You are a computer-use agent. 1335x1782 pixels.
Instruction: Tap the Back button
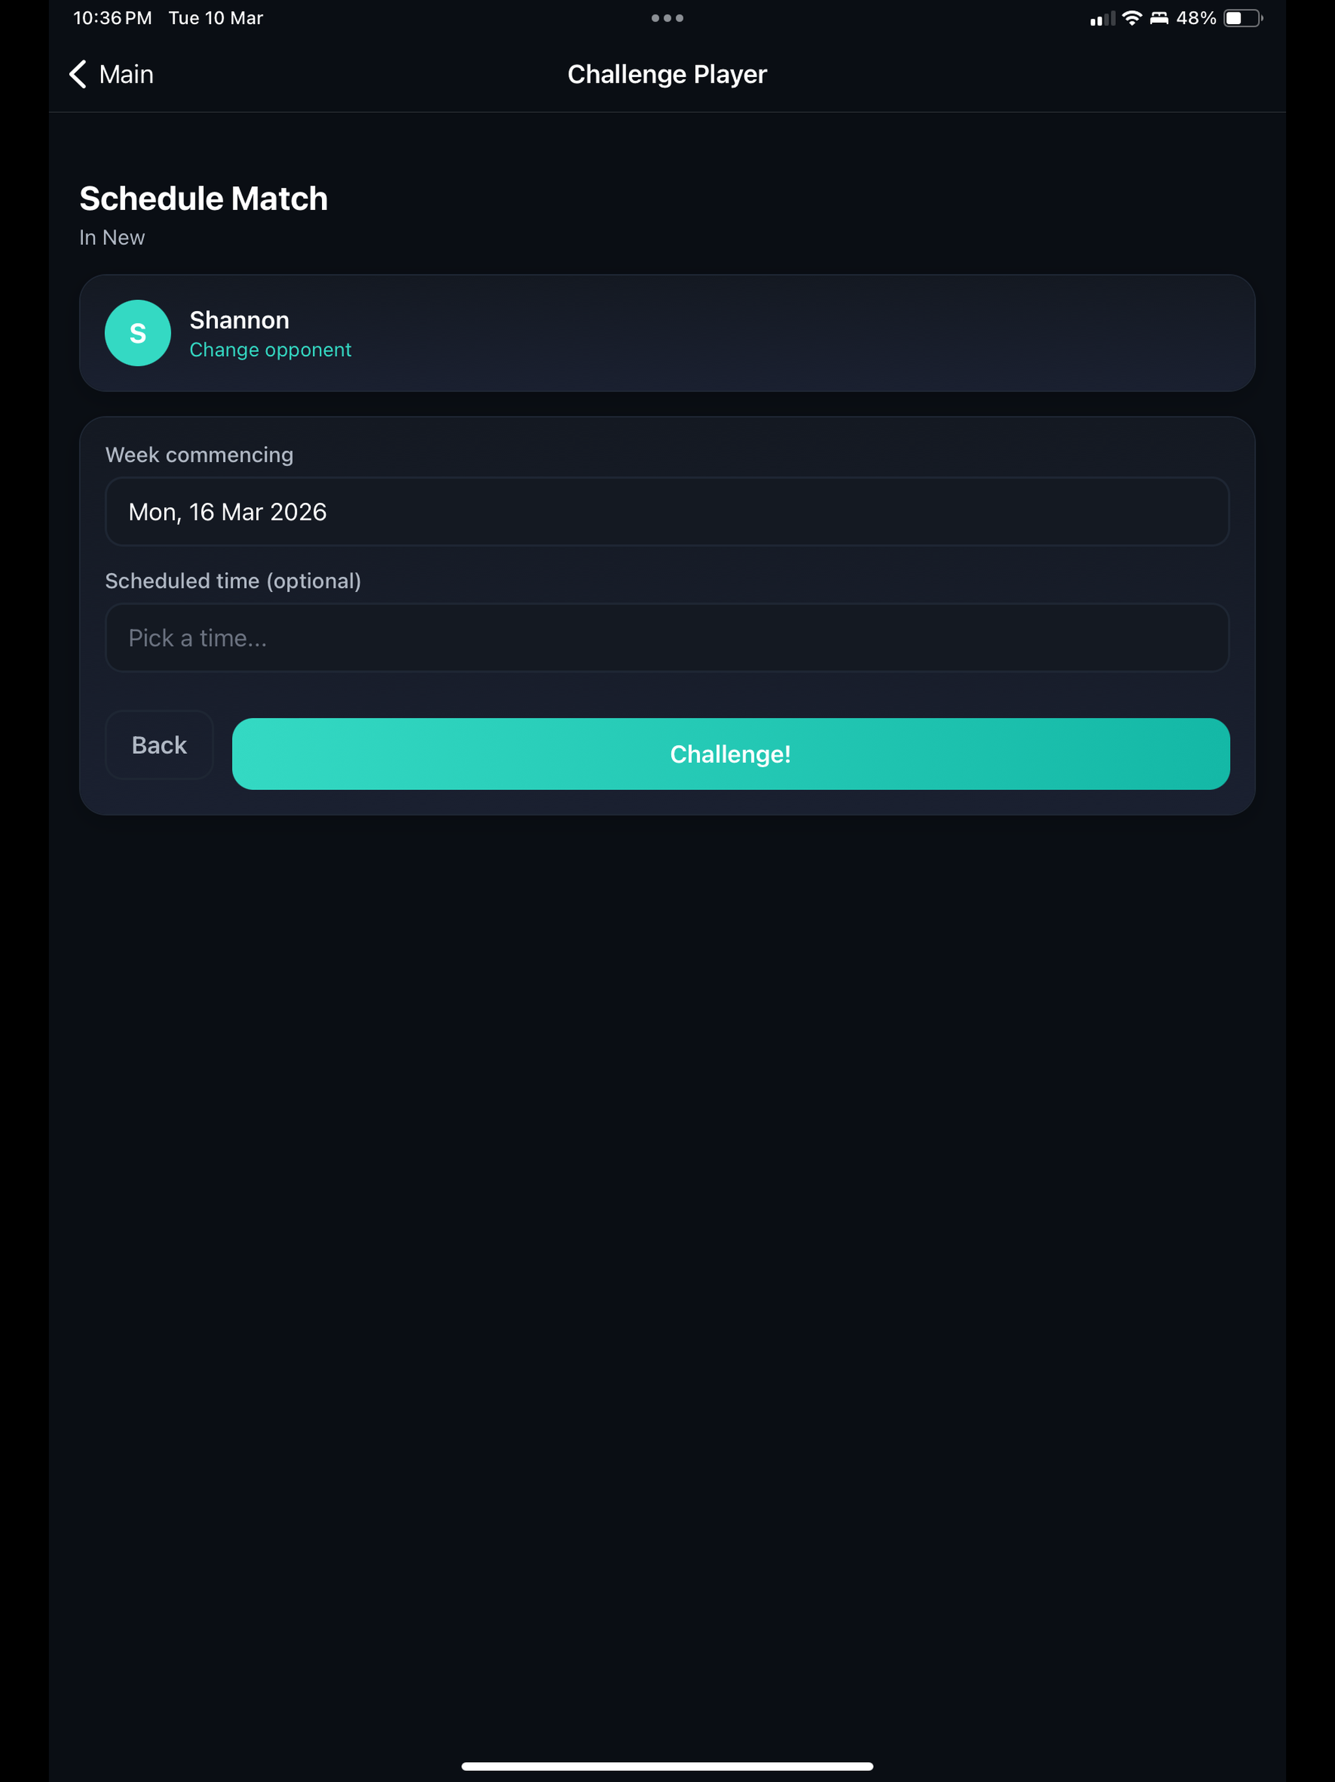click(160, 744)
